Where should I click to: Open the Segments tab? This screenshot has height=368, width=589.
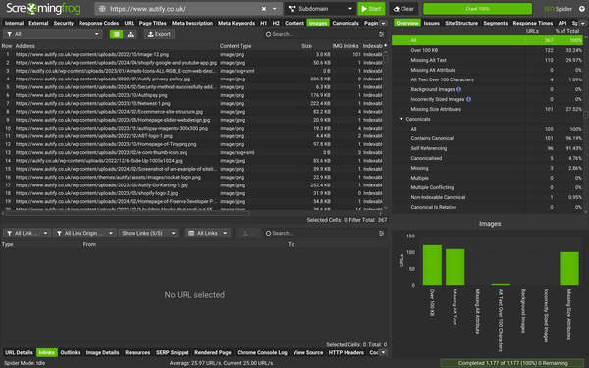click(x=495, y=23)
